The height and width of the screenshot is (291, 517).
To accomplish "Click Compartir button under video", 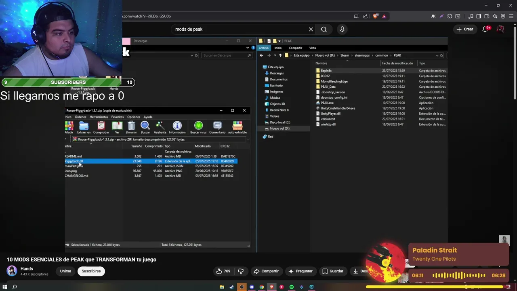I will (266, 271).
